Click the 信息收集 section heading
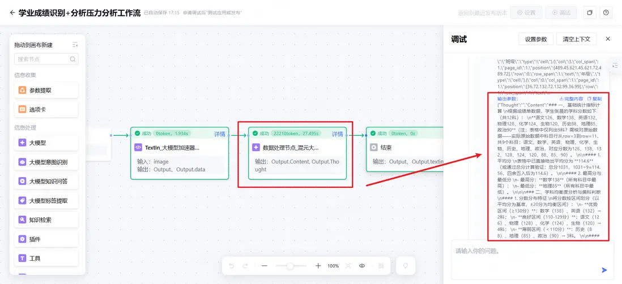The height and width of the screenshot is (284, 622). pyautogui.click(x=25, y=75)
